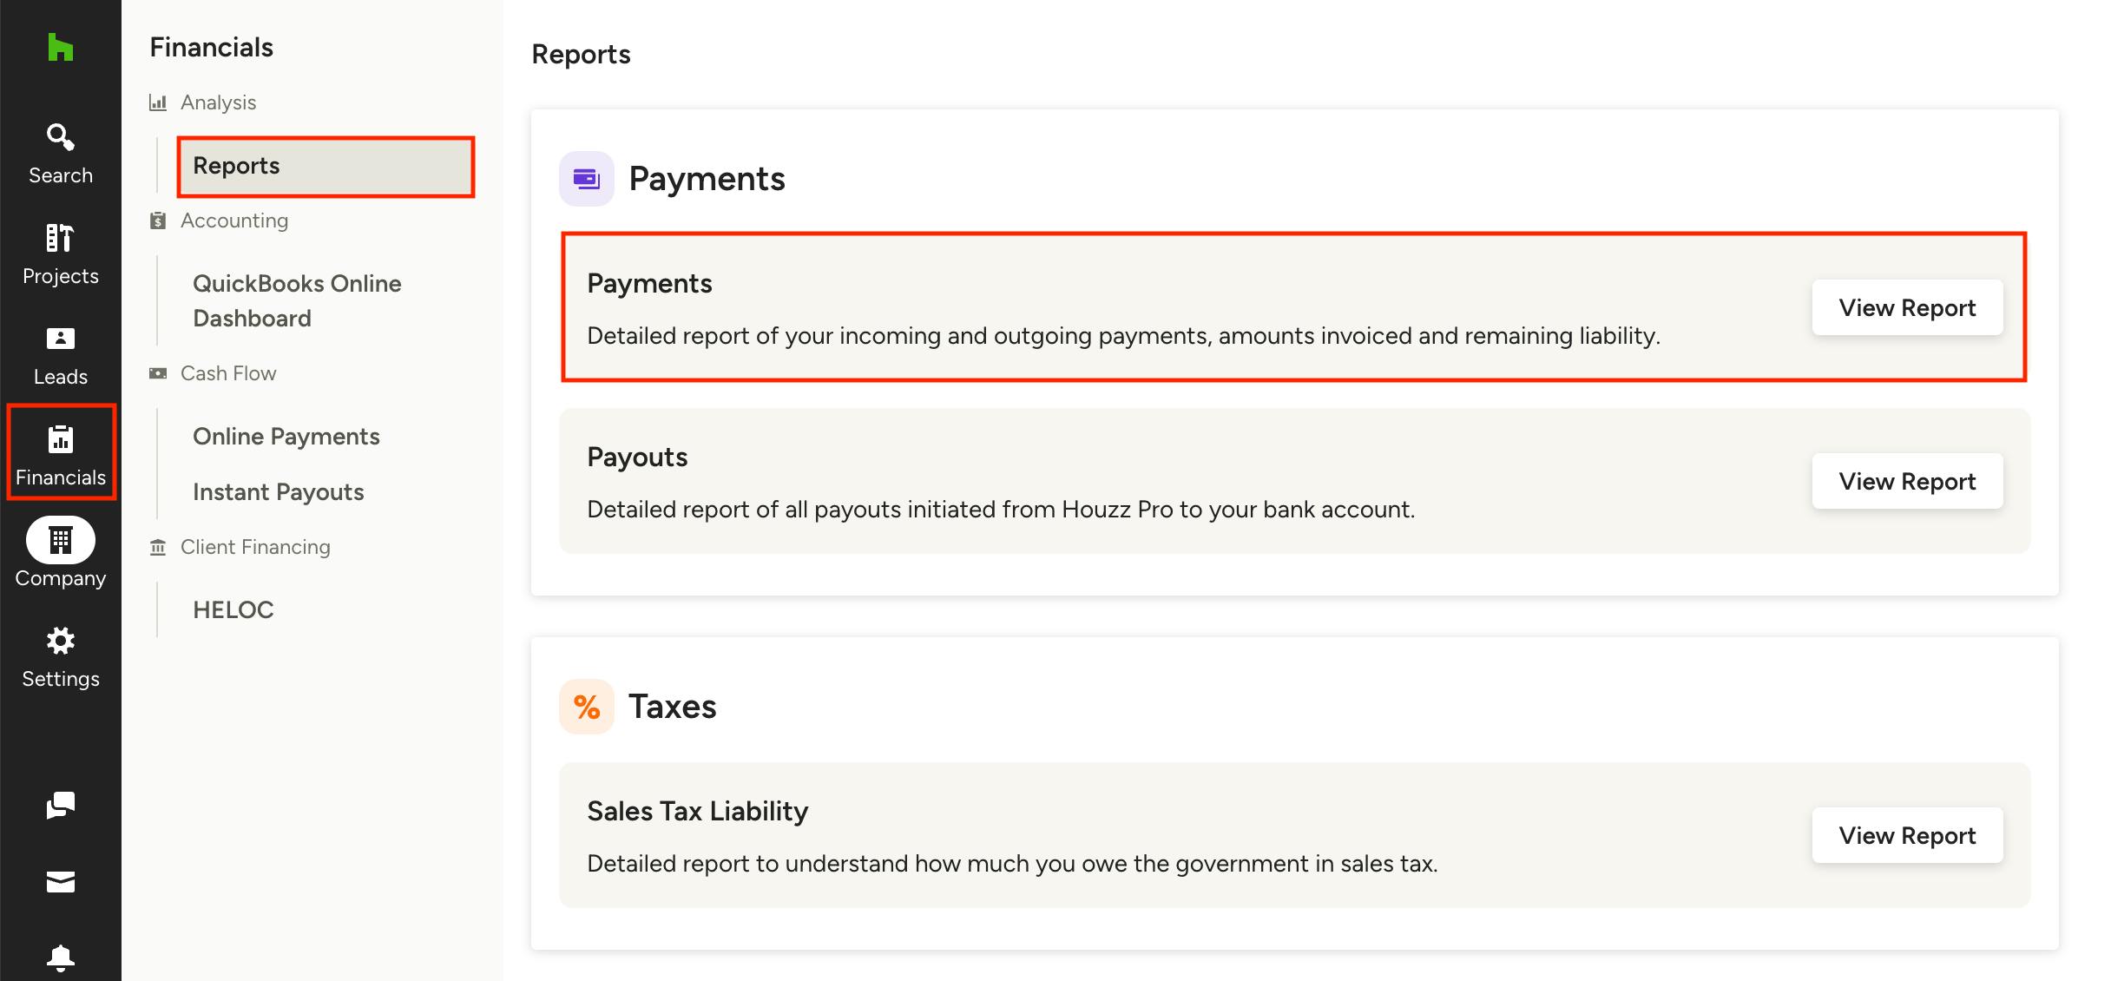This screenshot has height=981, width=2111.
Task: Open Search from the sidebar
Action: [60, 153]
